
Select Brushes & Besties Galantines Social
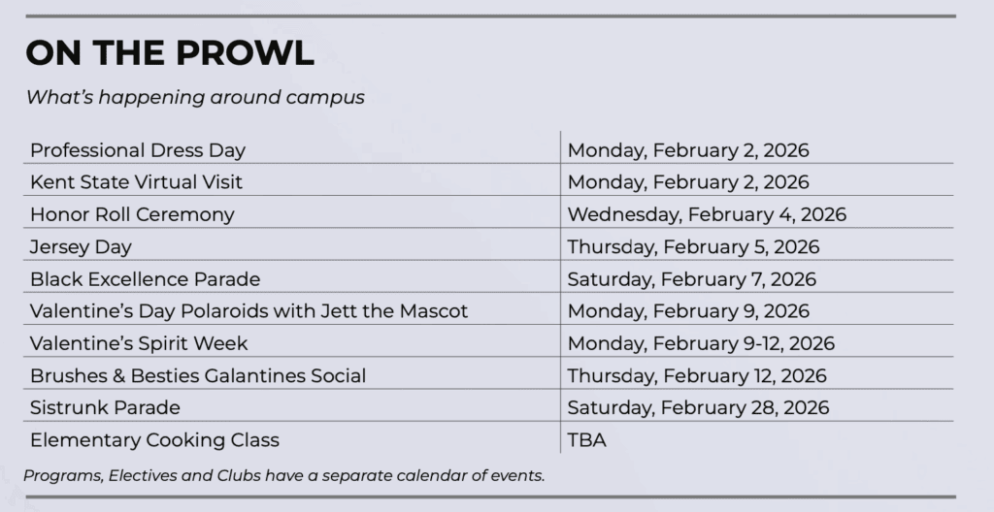point(198,375)
